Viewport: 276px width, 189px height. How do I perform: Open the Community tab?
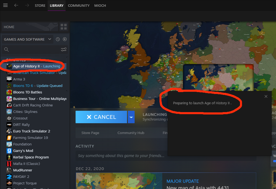[x=79, y=5]
